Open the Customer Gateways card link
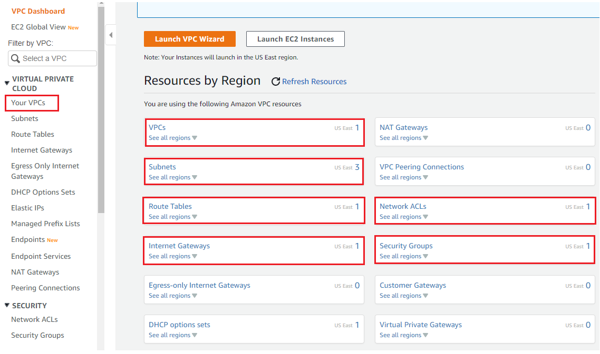600x354 pixels. click(x=413, y=285)
